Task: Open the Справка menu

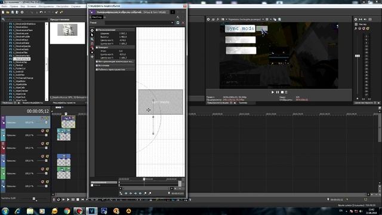Action: 76,7
